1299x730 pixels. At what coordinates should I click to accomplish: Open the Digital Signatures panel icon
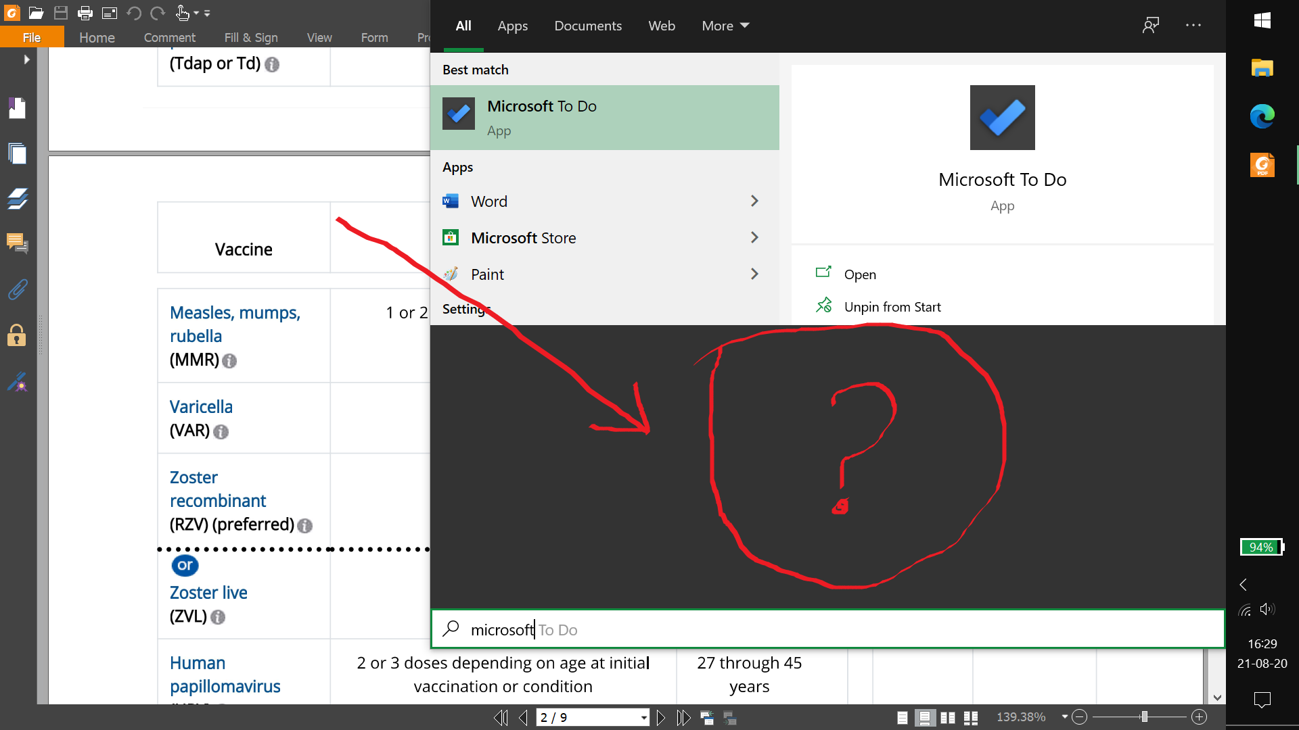click(x=17, y=383)
